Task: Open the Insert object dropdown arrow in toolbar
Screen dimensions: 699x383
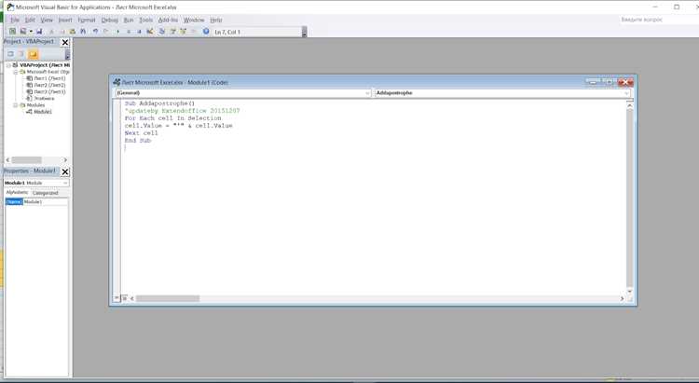Action: pyautogui.click(x=31, y=31)
